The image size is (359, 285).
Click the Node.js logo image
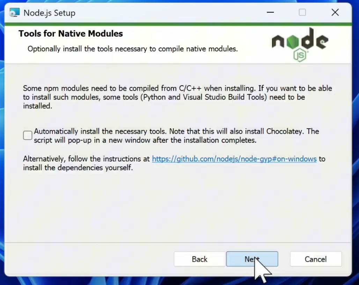click(x=300, y=45)
